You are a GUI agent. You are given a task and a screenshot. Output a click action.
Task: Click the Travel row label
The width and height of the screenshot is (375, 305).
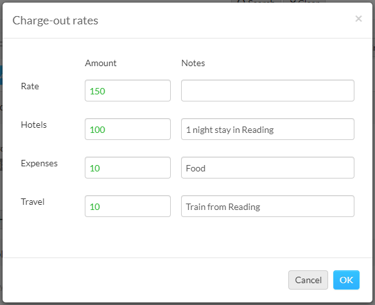[33, 202]
